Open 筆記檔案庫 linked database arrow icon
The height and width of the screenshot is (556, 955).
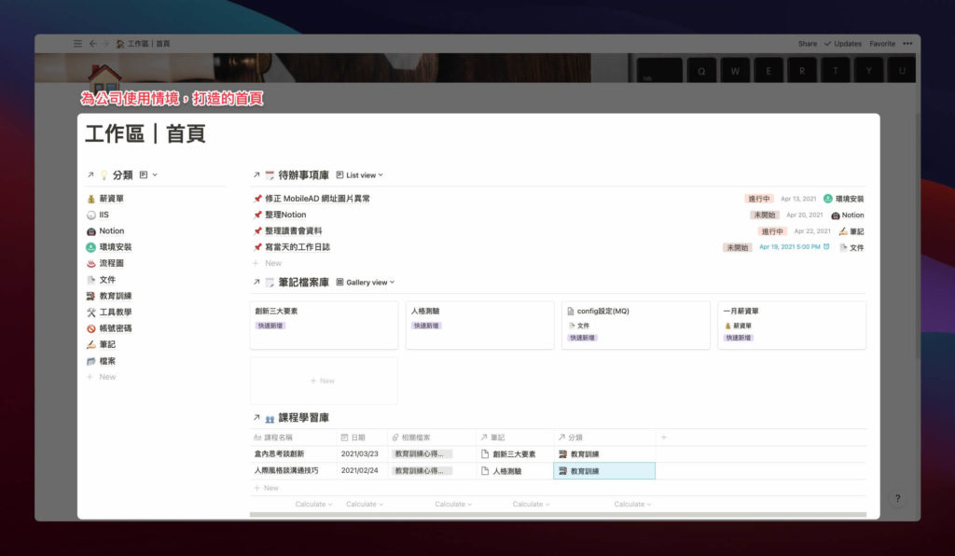[x=256, y=282]
